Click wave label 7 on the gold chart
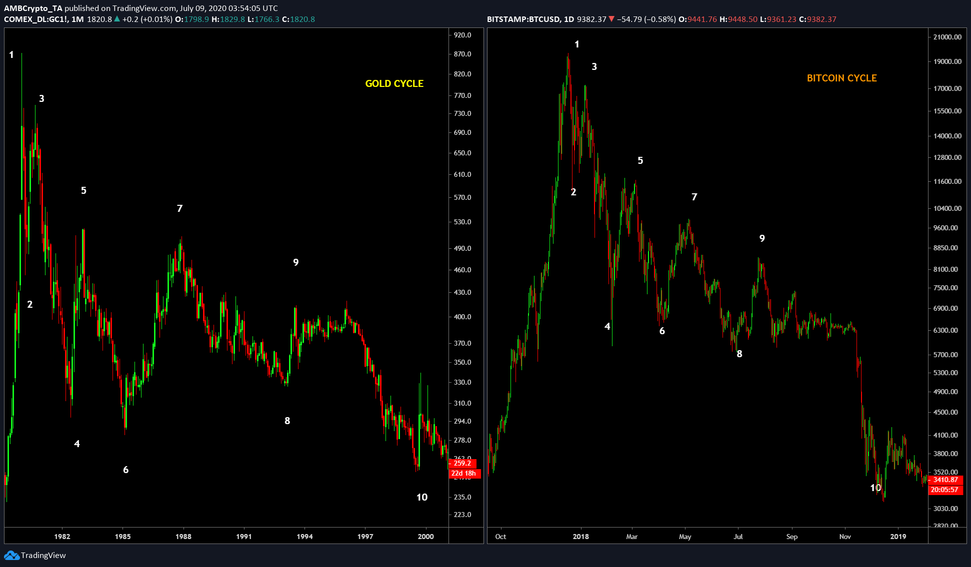The width and height of the screenshot is (971, 567). pos(180,208)
